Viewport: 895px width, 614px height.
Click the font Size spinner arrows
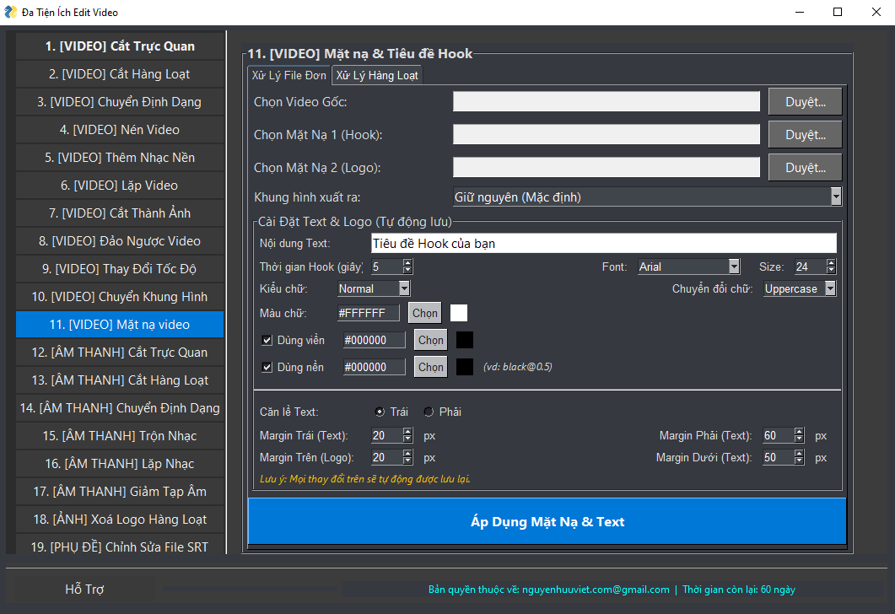coord(831,267)
